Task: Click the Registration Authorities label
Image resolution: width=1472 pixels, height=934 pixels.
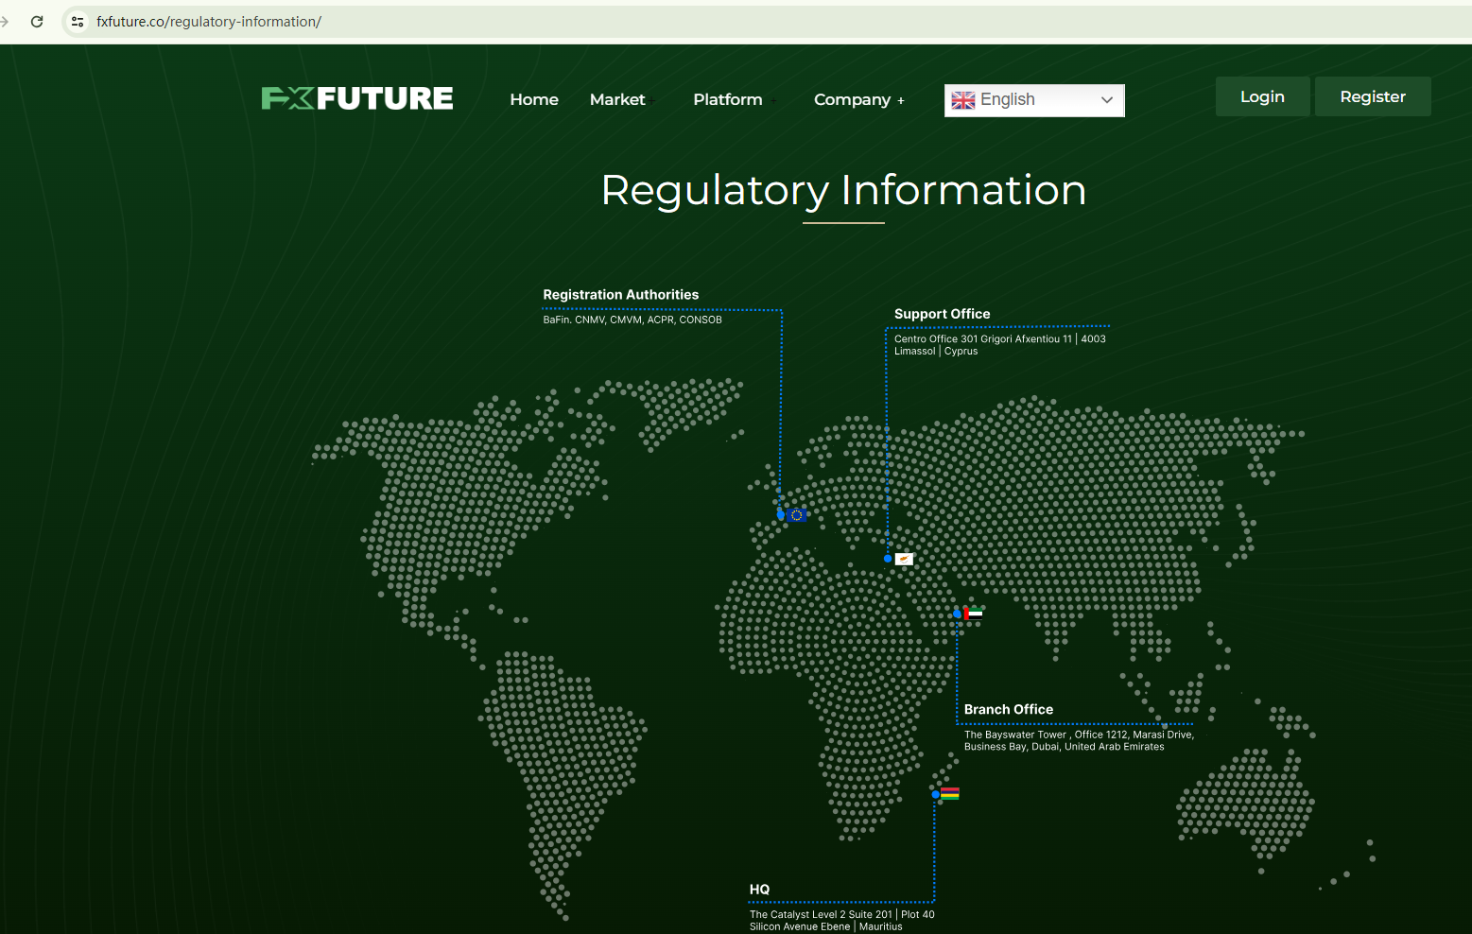Action: (x=620, y=295)
